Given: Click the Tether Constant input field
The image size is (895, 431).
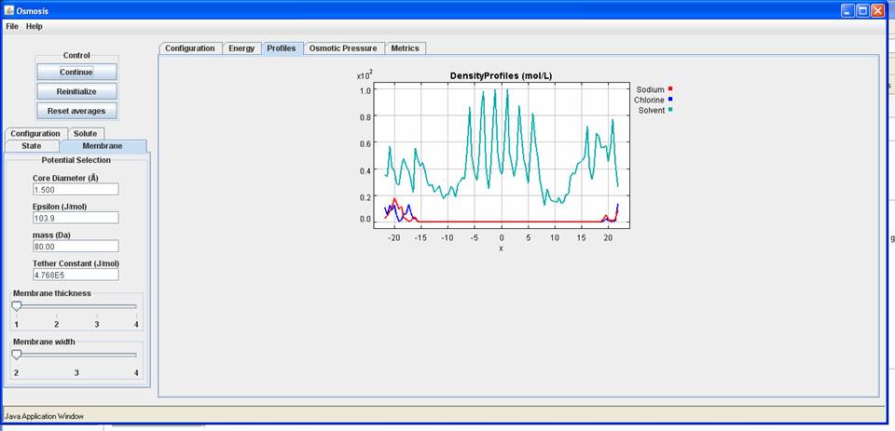Looking at the screenshot, I should click(75, 275).
